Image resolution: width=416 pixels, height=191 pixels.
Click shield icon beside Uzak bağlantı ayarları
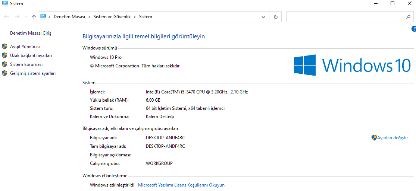(x=4, y=55)
